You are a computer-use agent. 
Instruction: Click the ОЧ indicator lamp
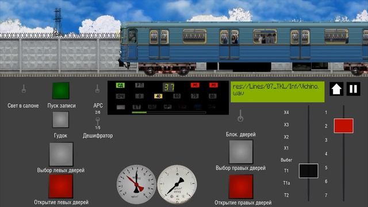pos(120,96)
